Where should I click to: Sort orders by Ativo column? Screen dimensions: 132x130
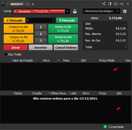tap(86, 93)
